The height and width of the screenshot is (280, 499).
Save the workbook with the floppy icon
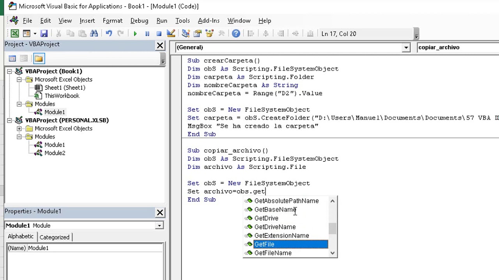[x=44, y=34]
